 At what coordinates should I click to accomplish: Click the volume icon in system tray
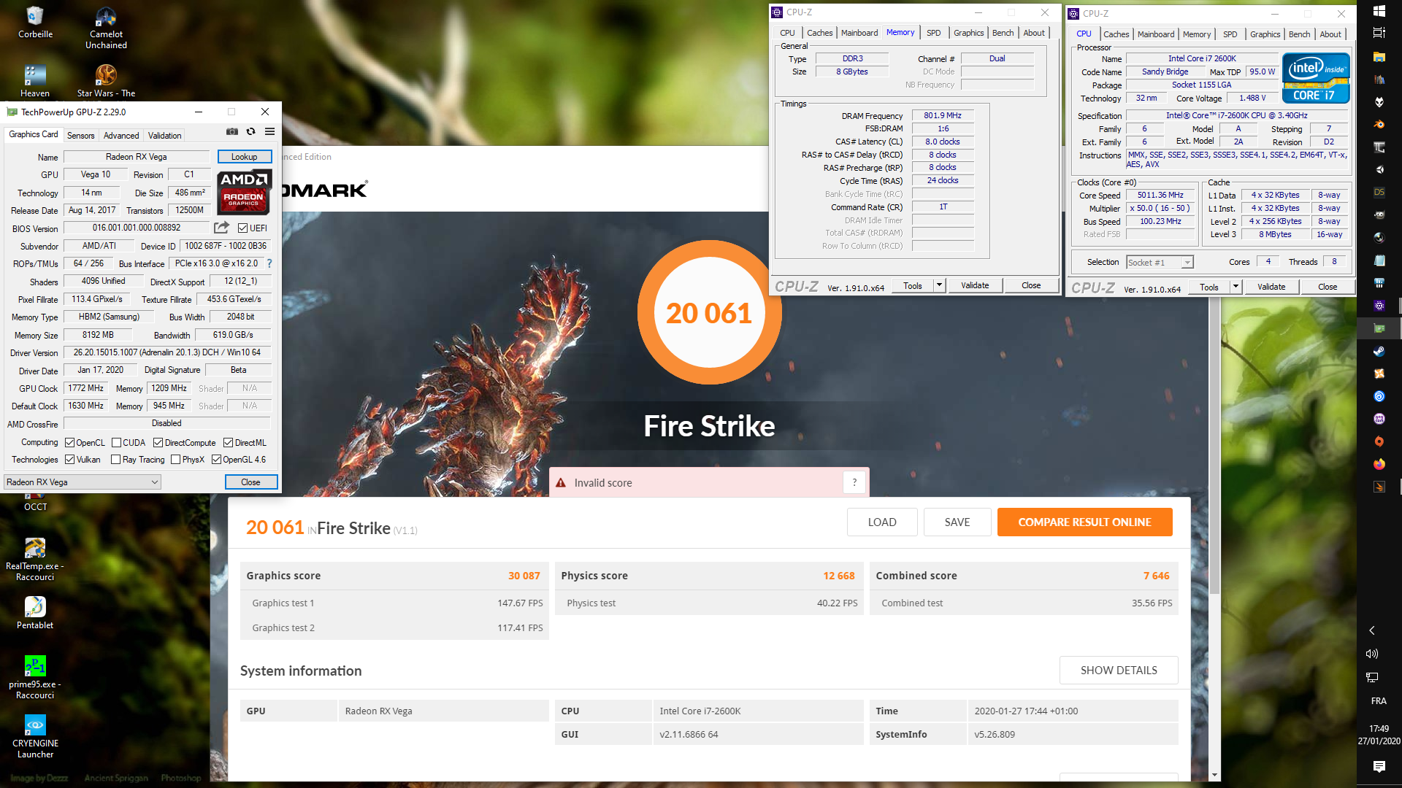pos(1372,654)
